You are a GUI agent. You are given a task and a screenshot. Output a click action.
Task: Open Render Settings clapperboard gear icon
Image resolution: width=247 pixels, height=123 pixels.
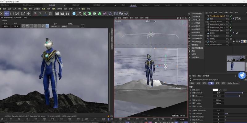pos(67,14)
